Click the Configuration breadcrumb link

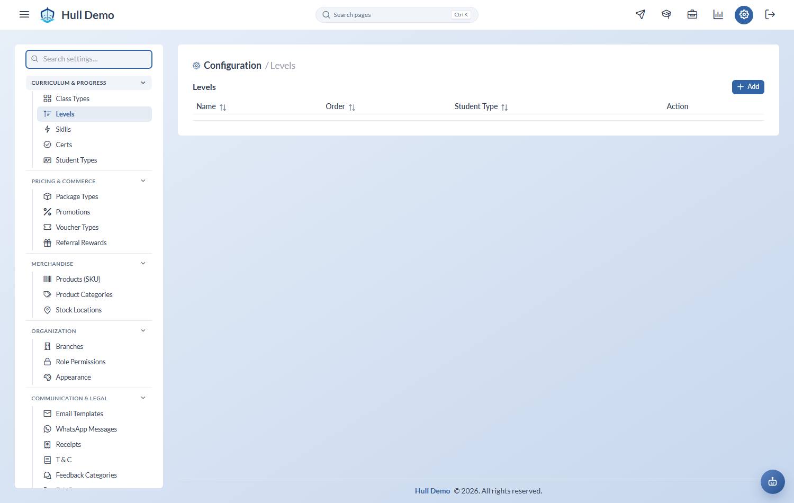[232, 66]
